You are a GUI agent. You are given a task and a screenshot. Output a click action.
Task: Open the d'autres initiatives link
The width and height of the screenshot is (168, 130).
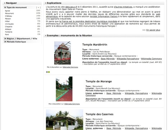123,7
